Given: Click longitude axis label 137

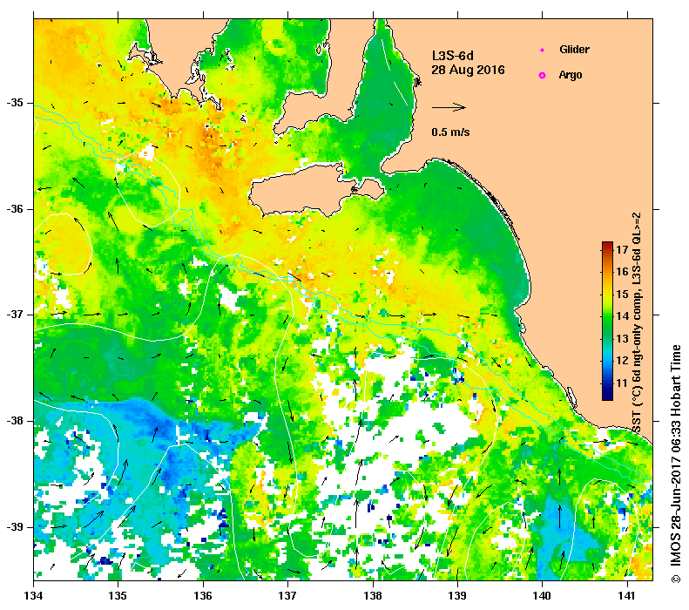Looking at the screenshot, I should click(x=287, y=595).
